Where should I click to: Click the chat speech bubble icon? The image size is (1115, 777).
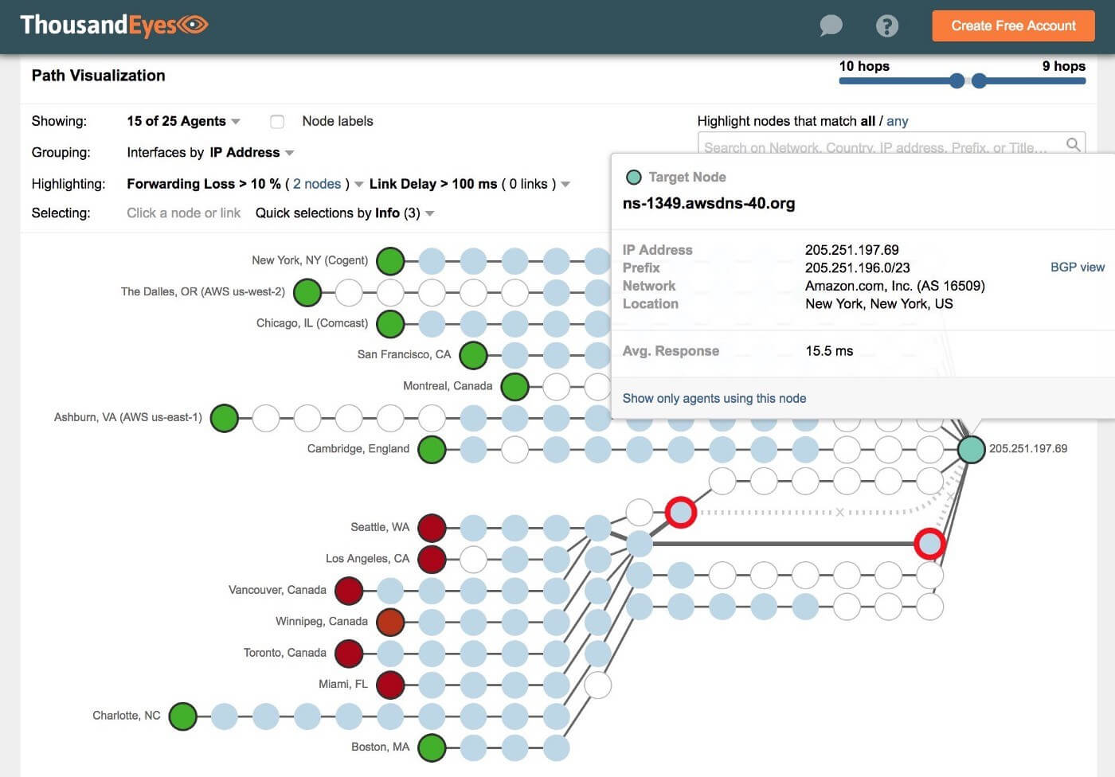[x=831, y=25]
